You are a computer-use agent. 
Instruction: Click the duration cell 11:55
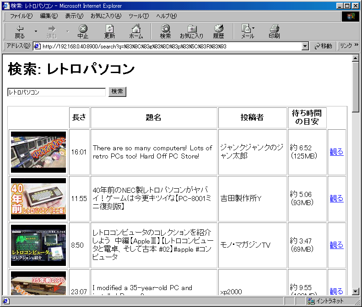(x=79, y=199)
